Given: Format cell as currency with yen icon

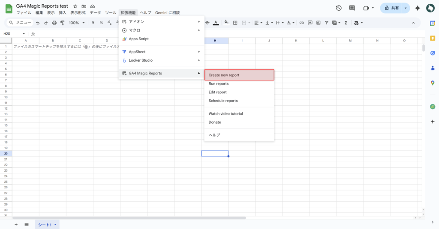Looking at the screenshot, I should tap(93, 23).
